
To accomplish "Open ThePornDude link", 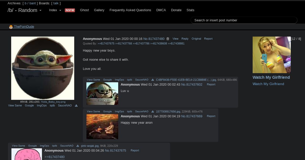I will (24, 27).
